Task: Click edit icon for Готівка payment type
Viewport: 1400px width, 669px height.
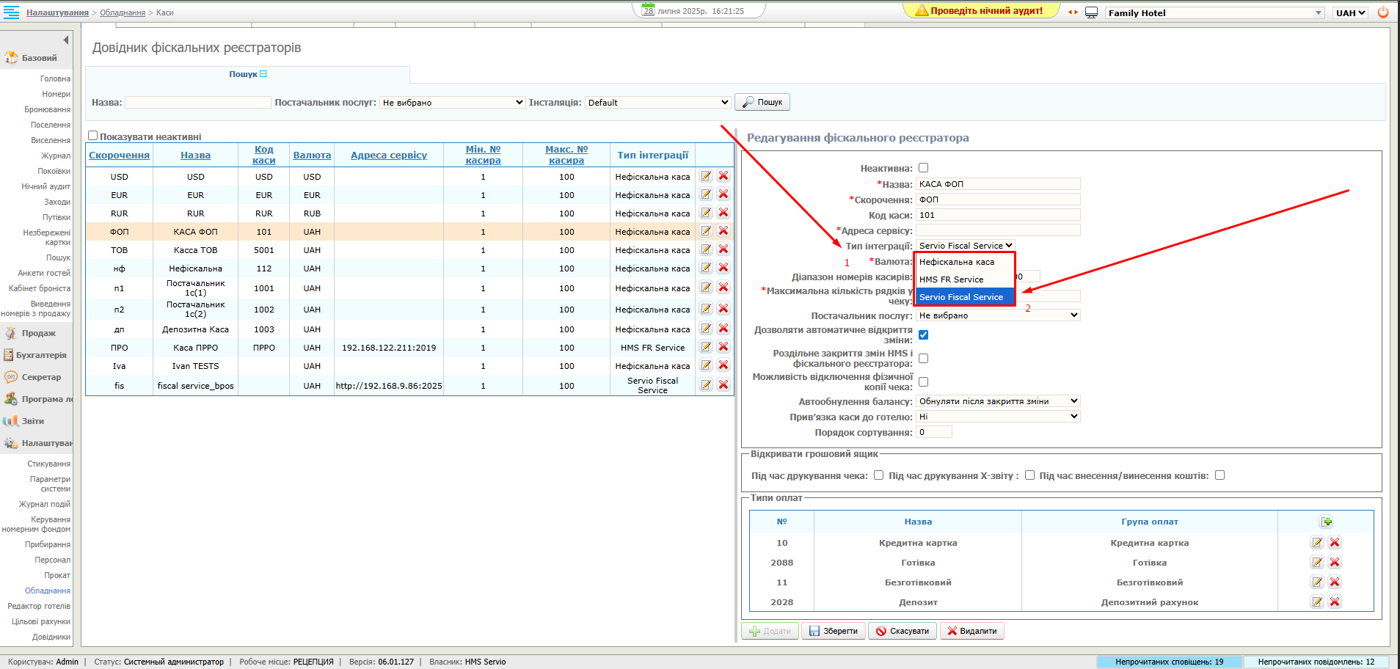Action: coord(1317,563)
